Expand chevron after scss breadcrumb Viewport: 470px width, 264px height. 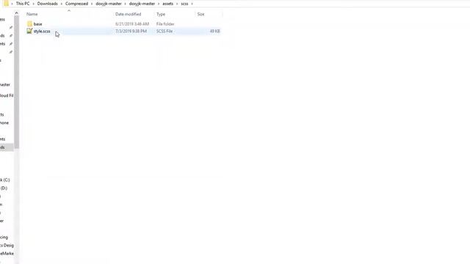(192, 4)
